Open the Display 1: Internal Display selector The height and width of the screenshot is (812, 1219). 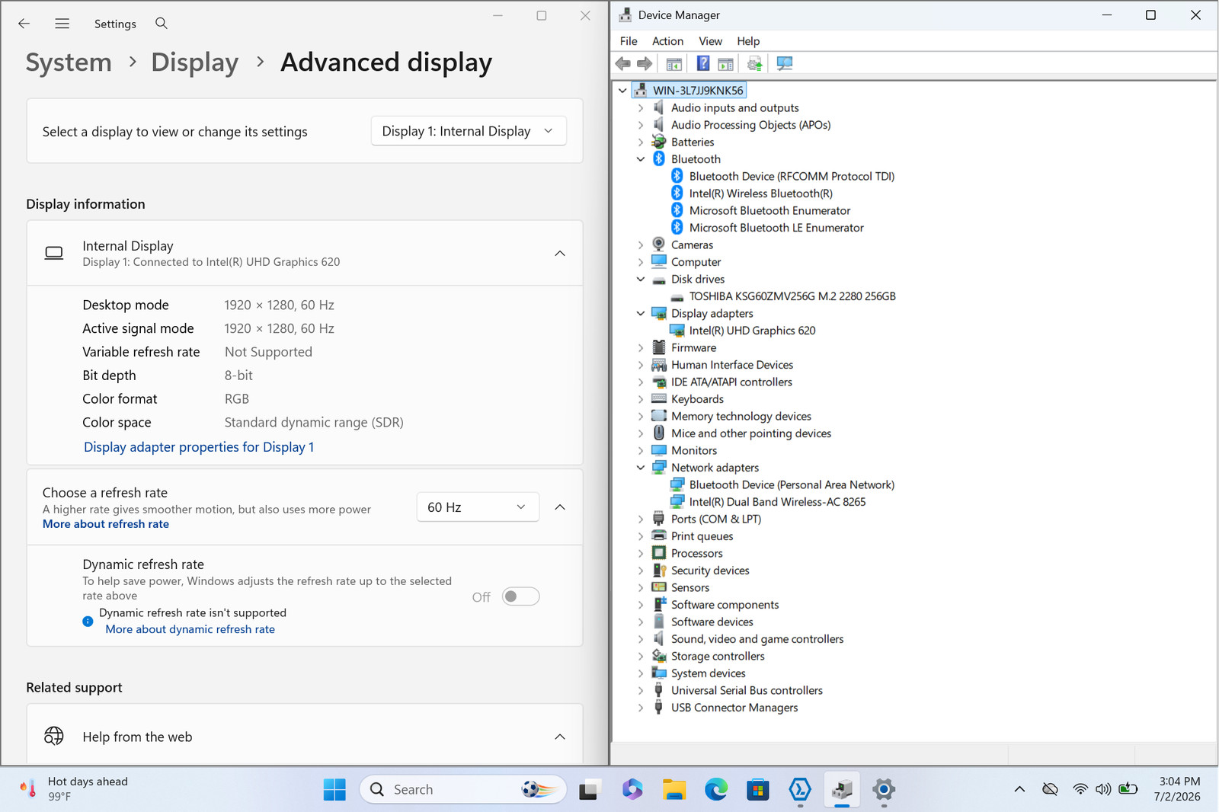[x=469, y=131]
